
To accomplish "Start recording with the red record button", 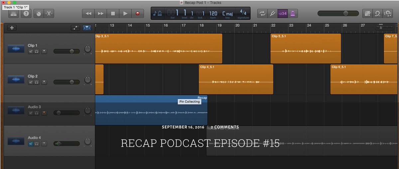I will click(x=137, y=14).
